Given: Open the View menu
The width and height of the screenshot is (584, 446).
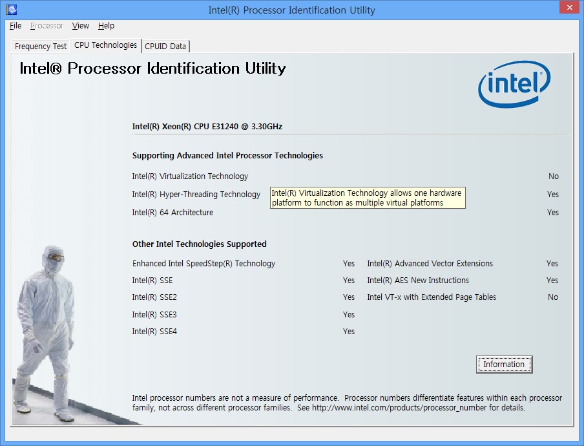Looking at the screenshot, I should [x=81, y=26].
